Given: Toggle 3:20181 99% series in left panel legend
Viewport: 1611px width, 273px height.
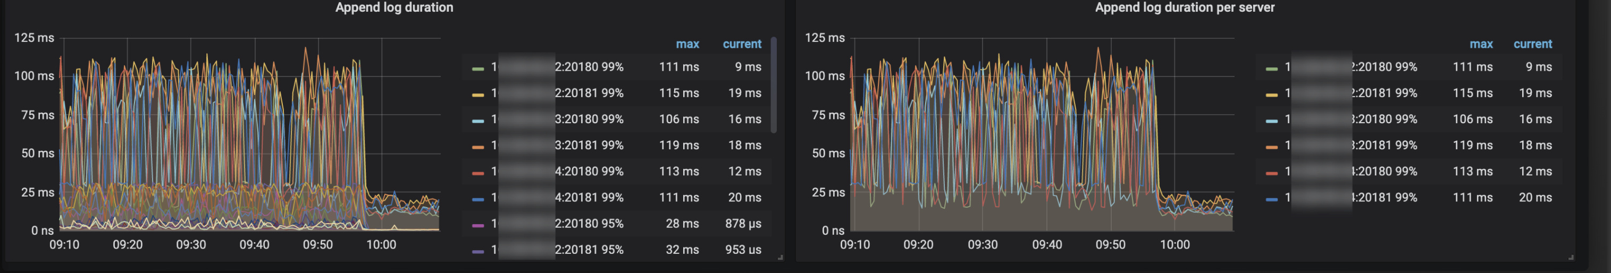Looking at the screenshot, I should [x=589, y=146].
